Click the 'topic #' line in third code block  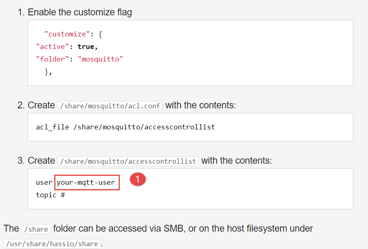[51, 195]
